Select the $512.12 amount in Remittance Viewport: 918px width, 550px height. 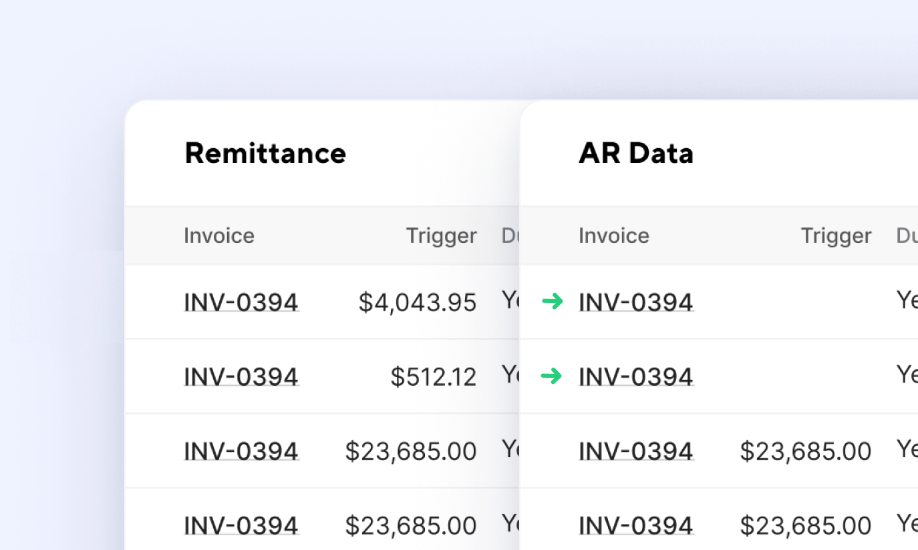point(434,377)
